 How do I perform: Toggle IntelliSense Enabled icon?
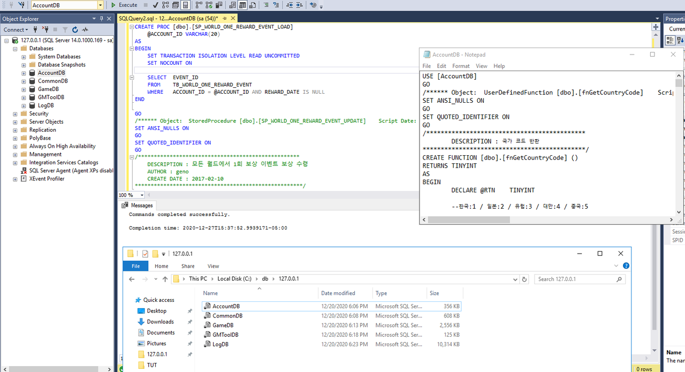[x=186, y=5]
